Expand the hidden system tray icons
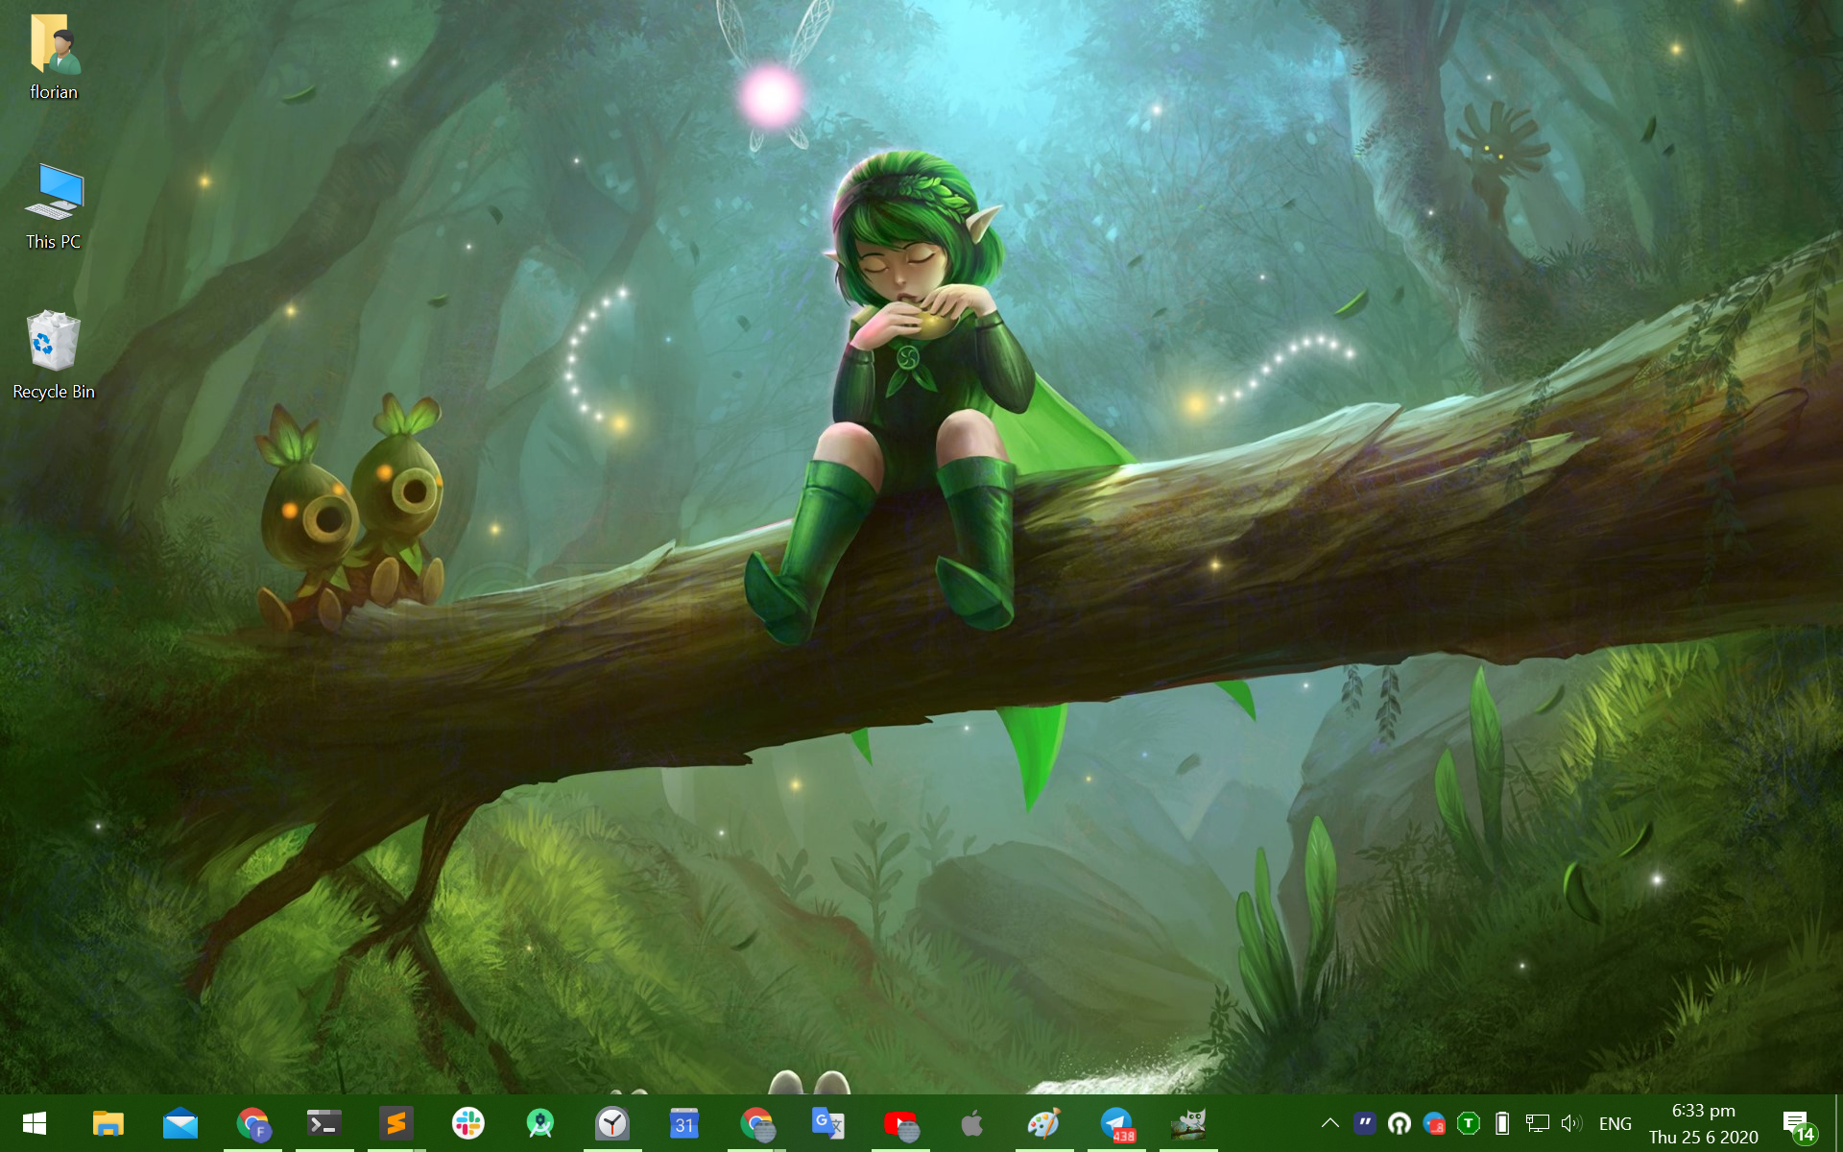1843x1152 pixels. tap(1329, 1123)
